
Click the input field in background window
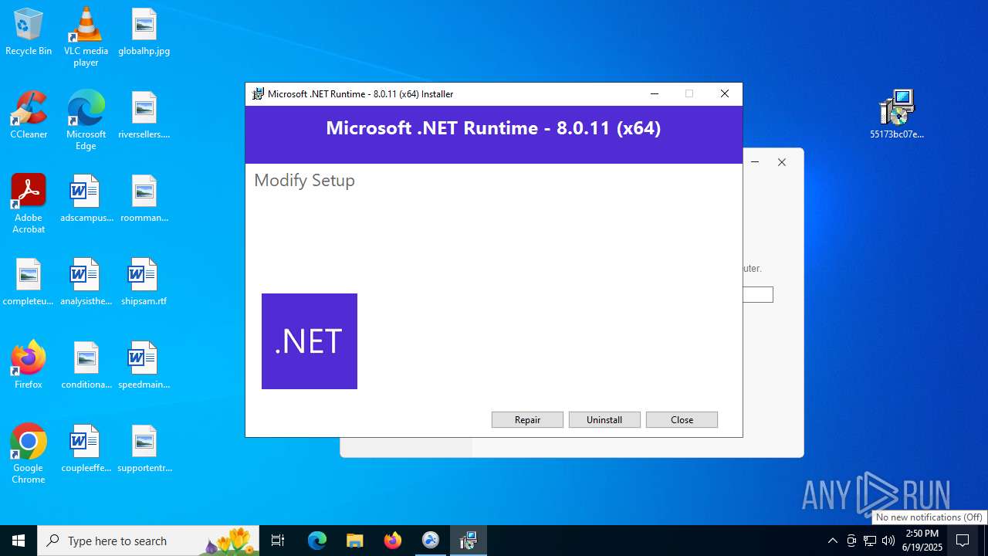(758, 294)
